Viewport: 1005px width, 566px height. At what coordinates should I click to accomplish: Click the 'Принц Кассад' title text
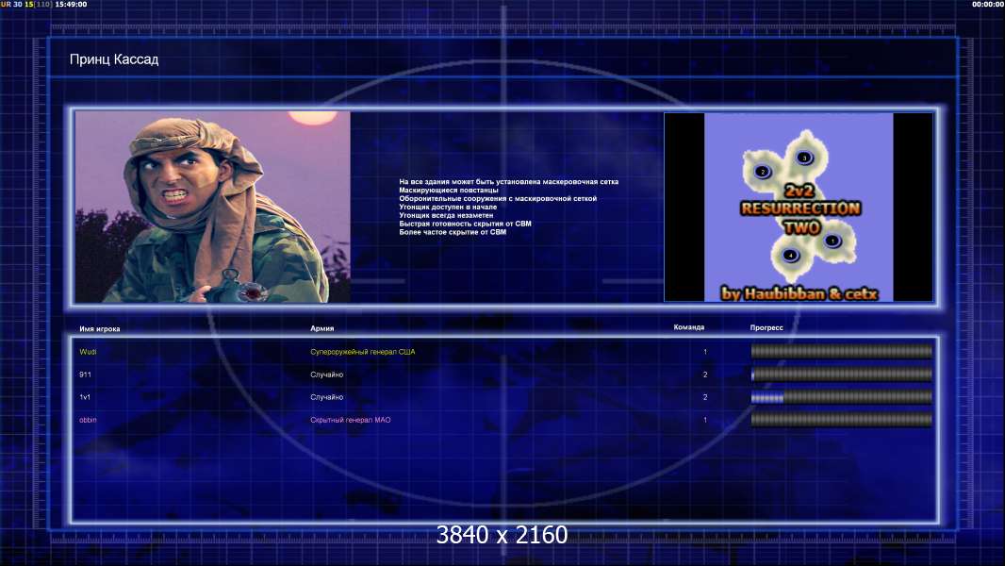click(x=114, y=59)
